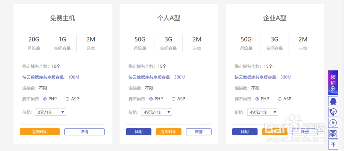Screen dimensions: 344x151
Task: Open the 24-hour phone support icon
Action: coord(333,112)
